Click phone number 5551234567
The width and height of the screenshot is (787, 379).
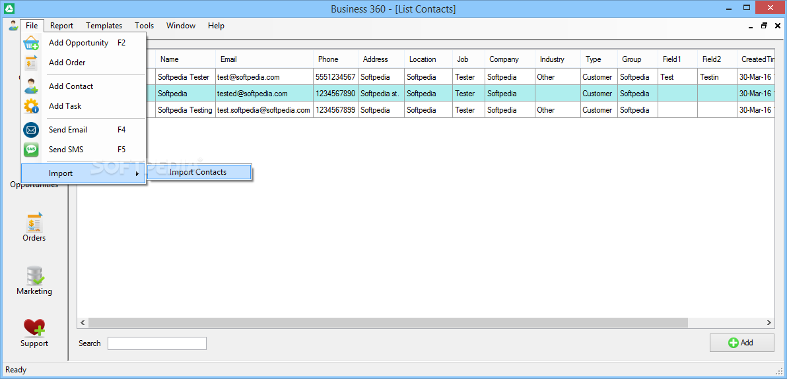pos(336,77)
